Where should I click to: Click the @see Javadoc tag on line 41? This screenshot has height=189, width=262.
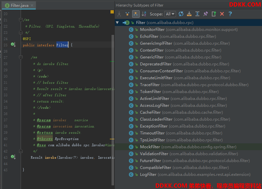41,145
